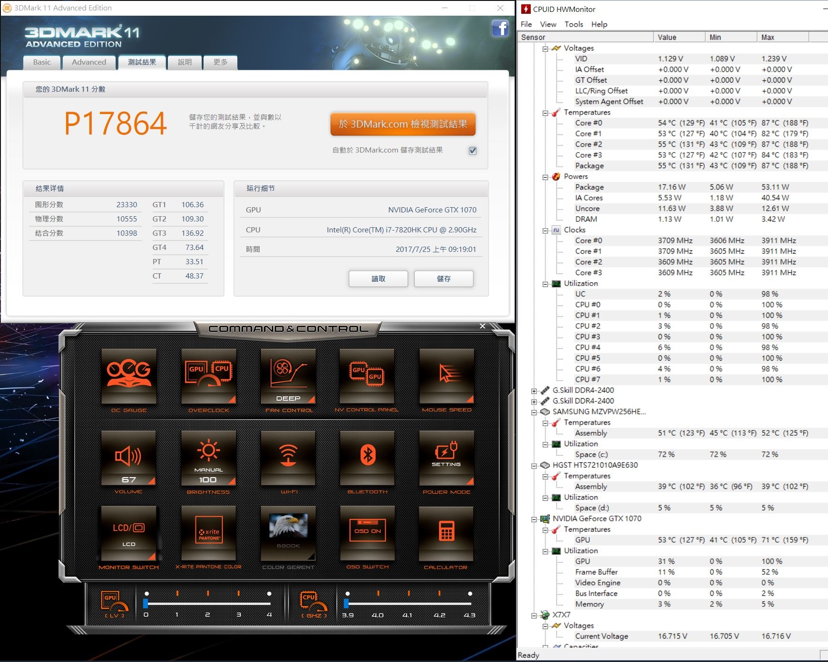The image size is (828, 662).
Task: Toggle auto-save results to 3DMark.com checkbox
Action: click(x=473, y=151)
